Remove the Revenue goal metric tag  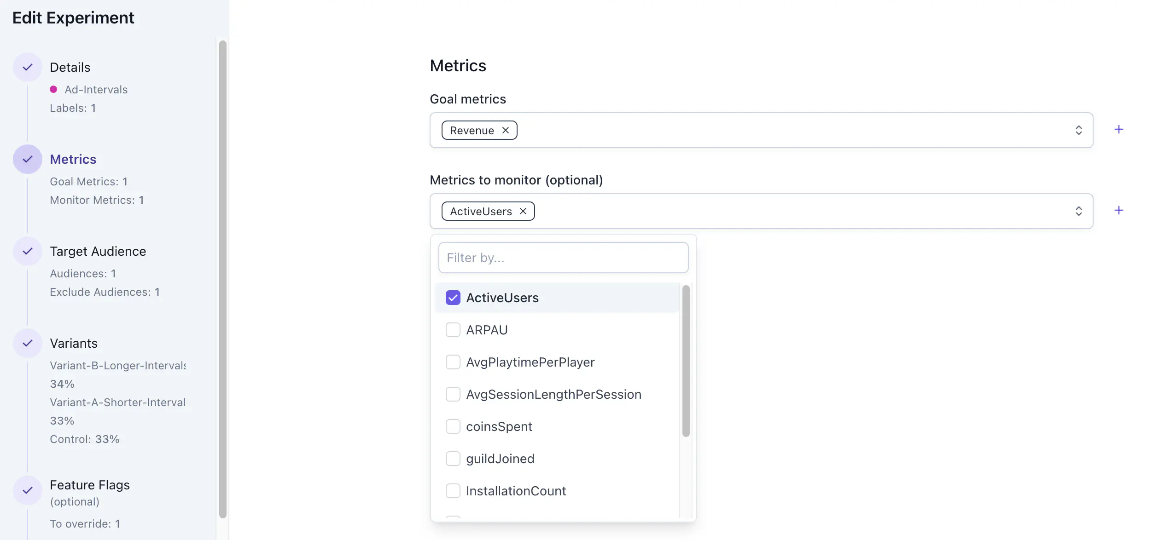505,130
